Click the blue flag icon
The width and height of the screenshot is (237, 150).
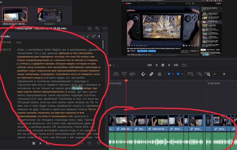pyautogui.click(x=169, y=74)
